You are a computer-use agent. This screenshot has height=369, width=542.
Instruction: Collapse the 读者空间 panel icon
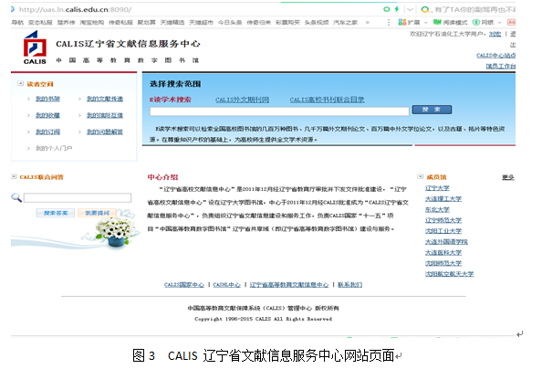(20, 83)
